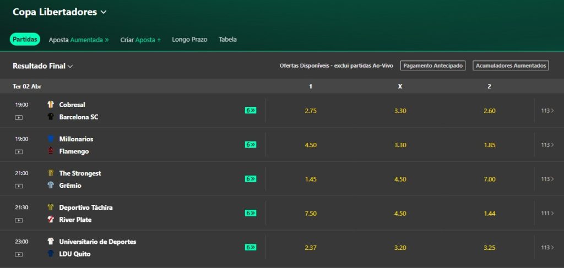Open the Tabela tab
The image size is (564, 268).
[227, 40]
